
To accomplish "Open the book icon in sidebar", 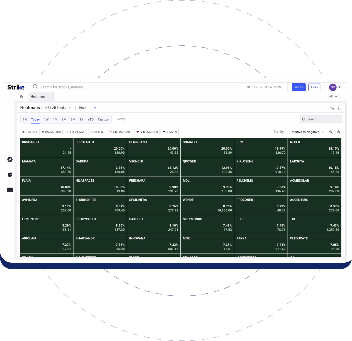I will pyautogui.click(x=10, y=190).
